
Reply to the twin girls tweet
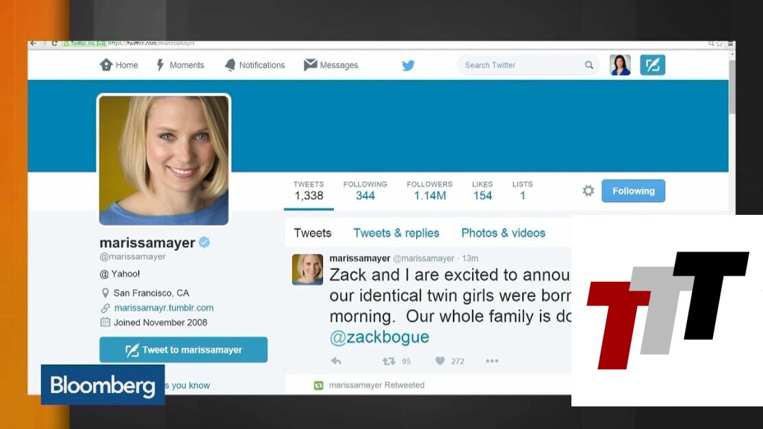[x=336, y=361]
